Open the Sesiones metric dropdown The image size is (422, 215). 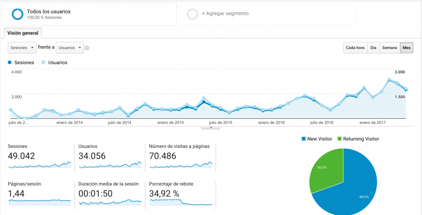pos(22,48)
